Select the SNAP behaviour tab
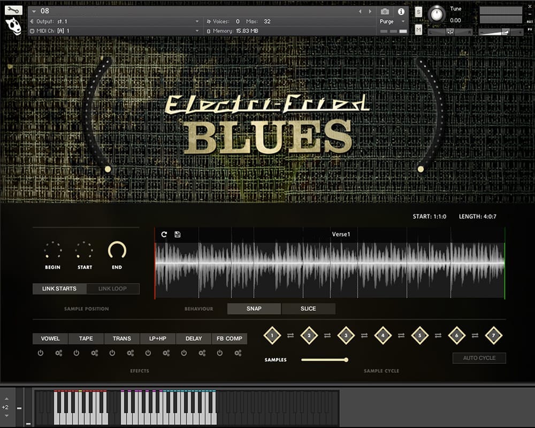The height and width of the screenshot is (428, 535). 254,309
